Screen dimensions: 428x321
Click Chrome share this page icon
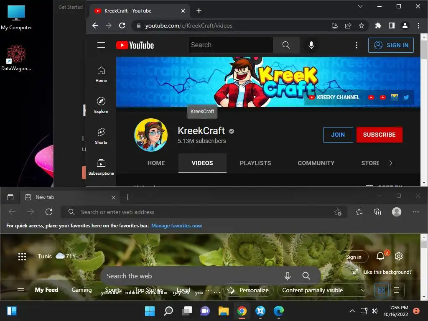pyautogui.click(x=348, y=25)
